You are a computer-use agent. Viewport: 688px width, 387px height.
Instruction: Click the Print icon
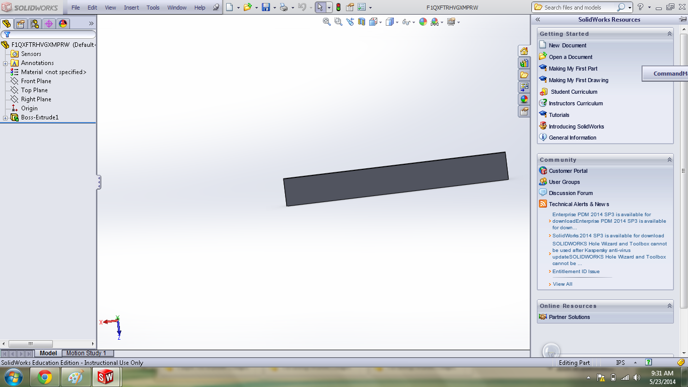coord(284,7)
